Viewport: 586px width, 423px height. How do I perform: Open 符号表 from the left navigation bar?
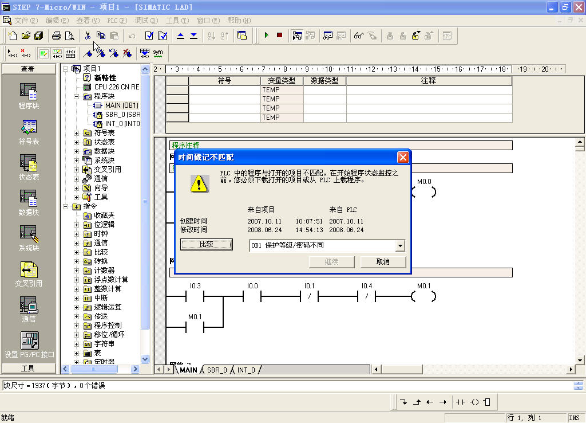point(29,132)
